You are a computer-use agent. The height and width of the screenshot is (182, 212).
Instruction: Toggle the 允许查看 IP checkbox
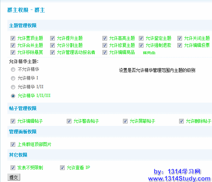click(63, 168)
